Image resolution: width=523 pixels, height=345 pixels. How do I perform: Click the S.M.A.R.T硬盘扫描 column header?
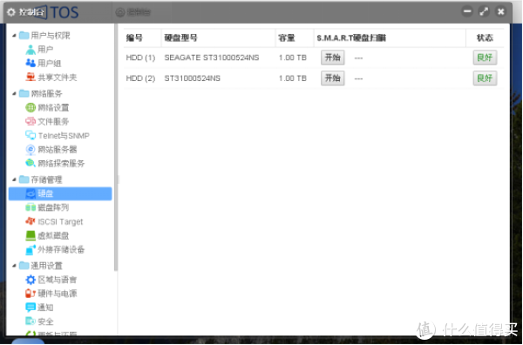[x=390, y=38]
